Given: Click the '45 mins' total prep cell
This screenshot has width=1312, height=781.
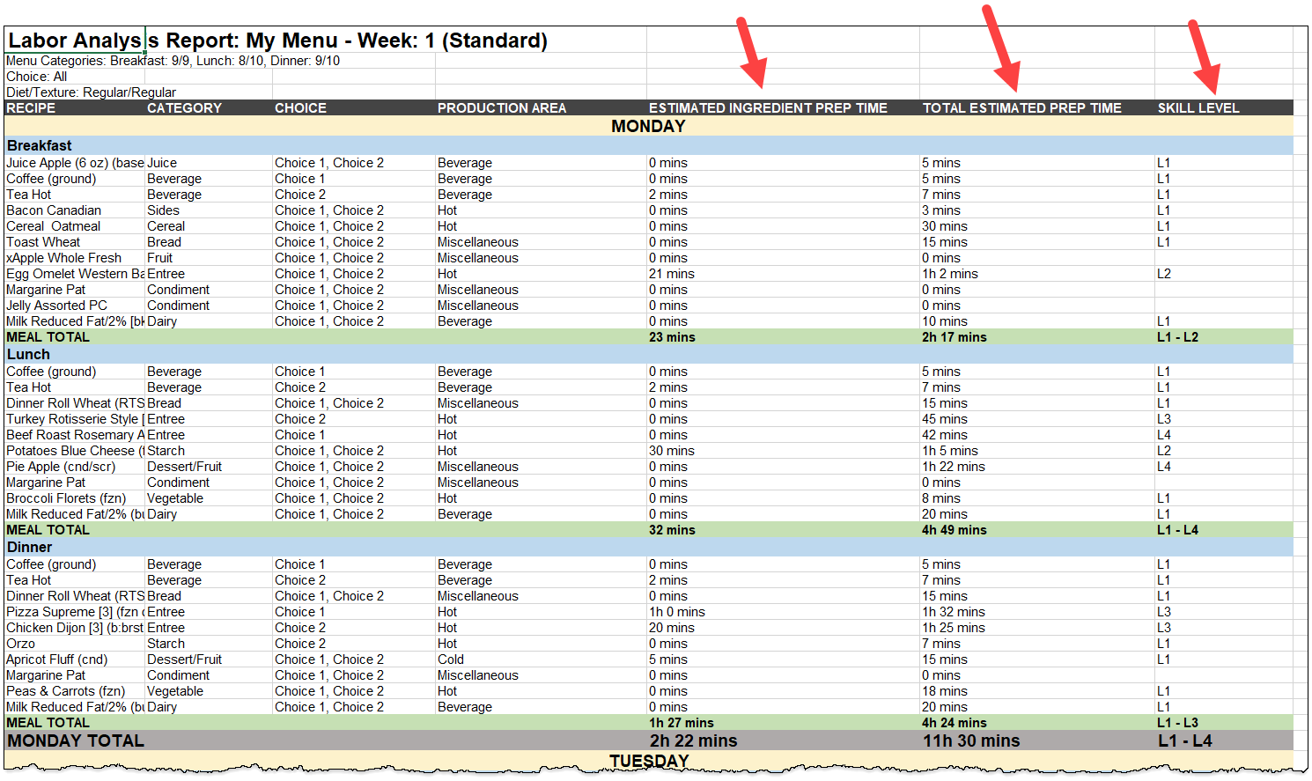Looking at the screenshot, I should click(945, 419).
